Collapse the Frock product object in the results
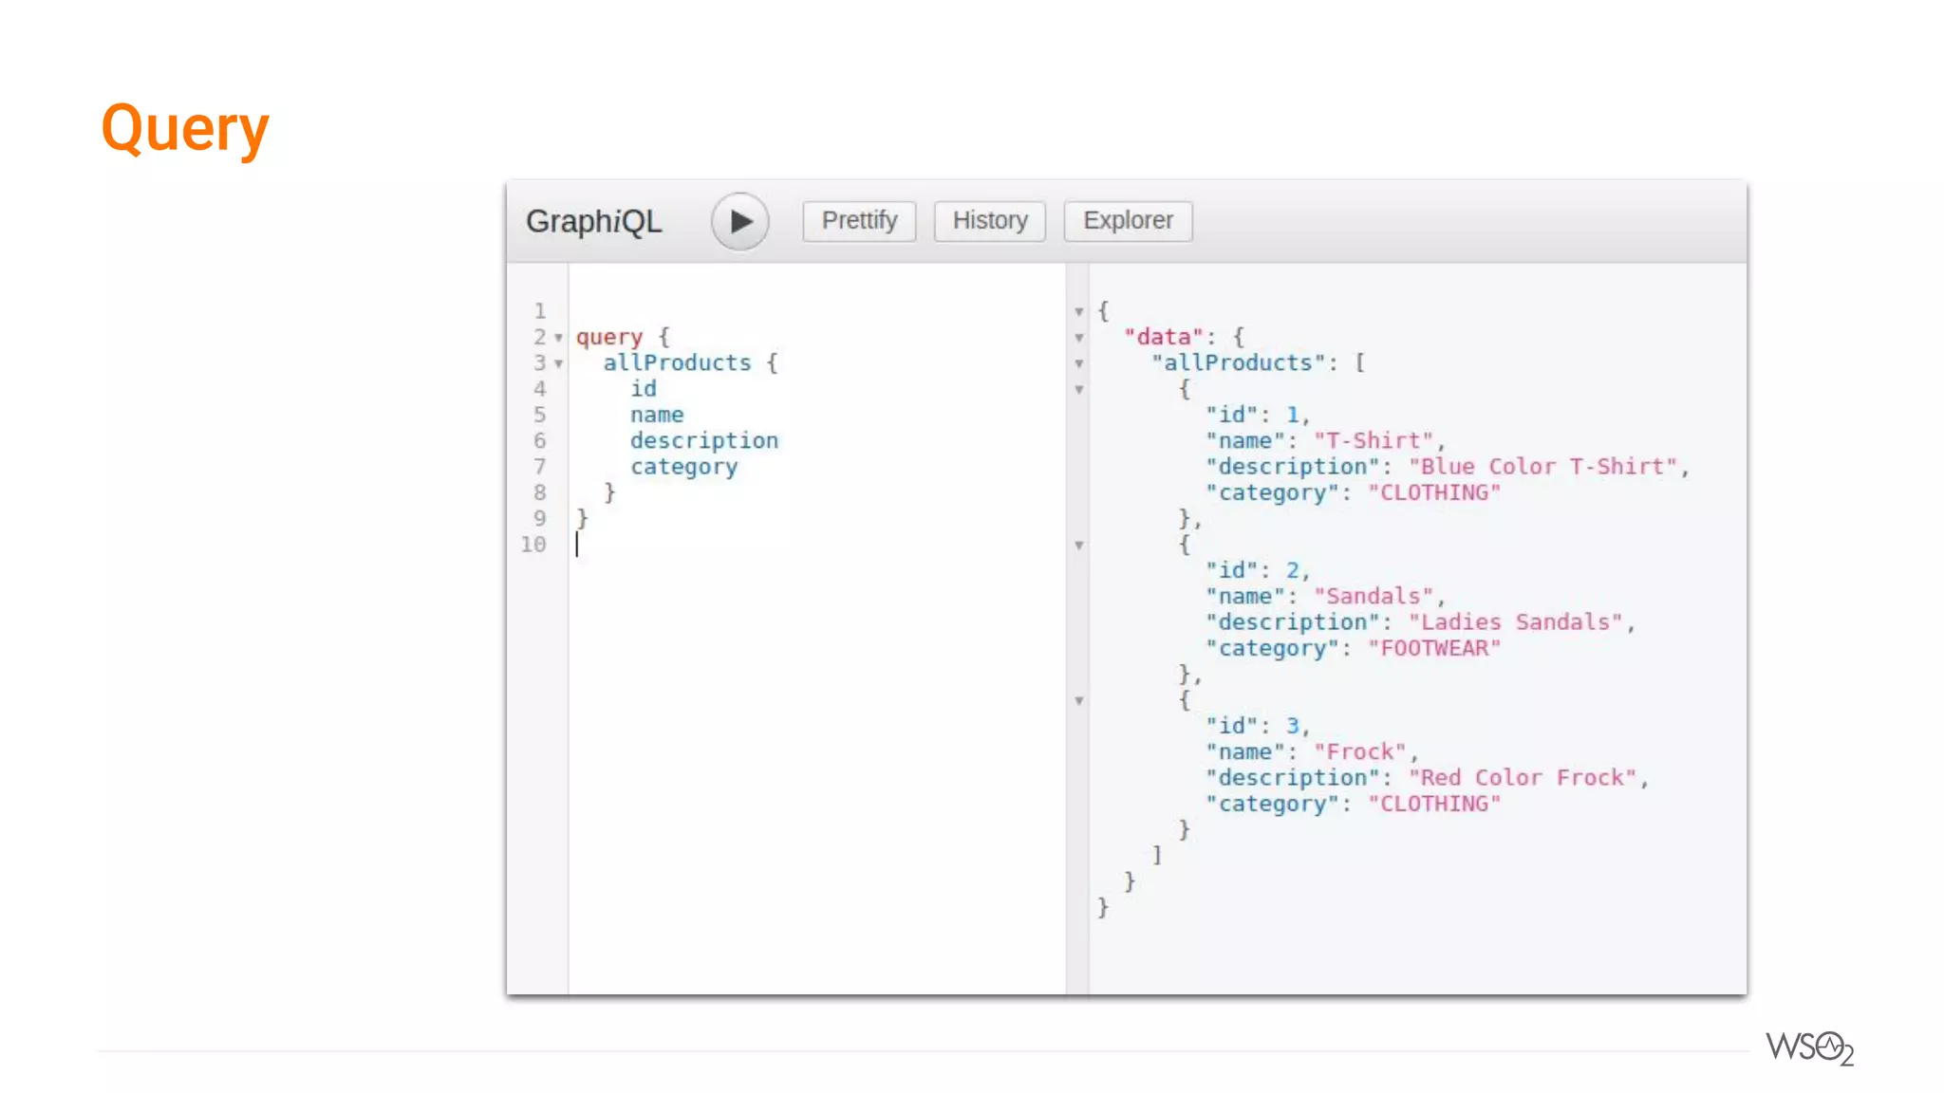The width and height of the screenshot is (1944, 1093). click(x=1079, y=700)
